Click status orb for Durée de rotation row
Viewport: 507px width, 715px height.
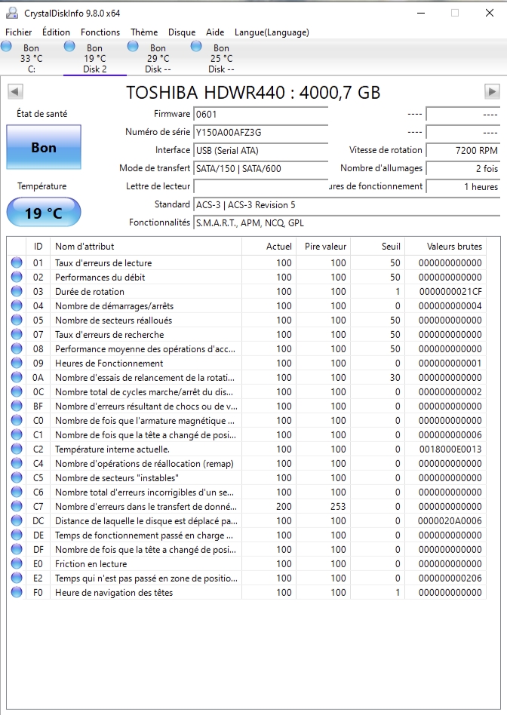17,291
